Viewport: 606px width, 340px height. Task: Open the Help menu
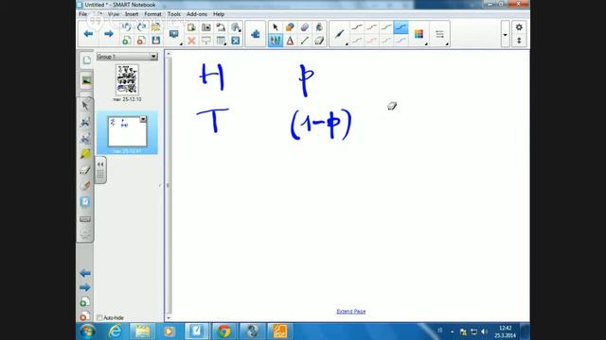[x=219, y=14]
